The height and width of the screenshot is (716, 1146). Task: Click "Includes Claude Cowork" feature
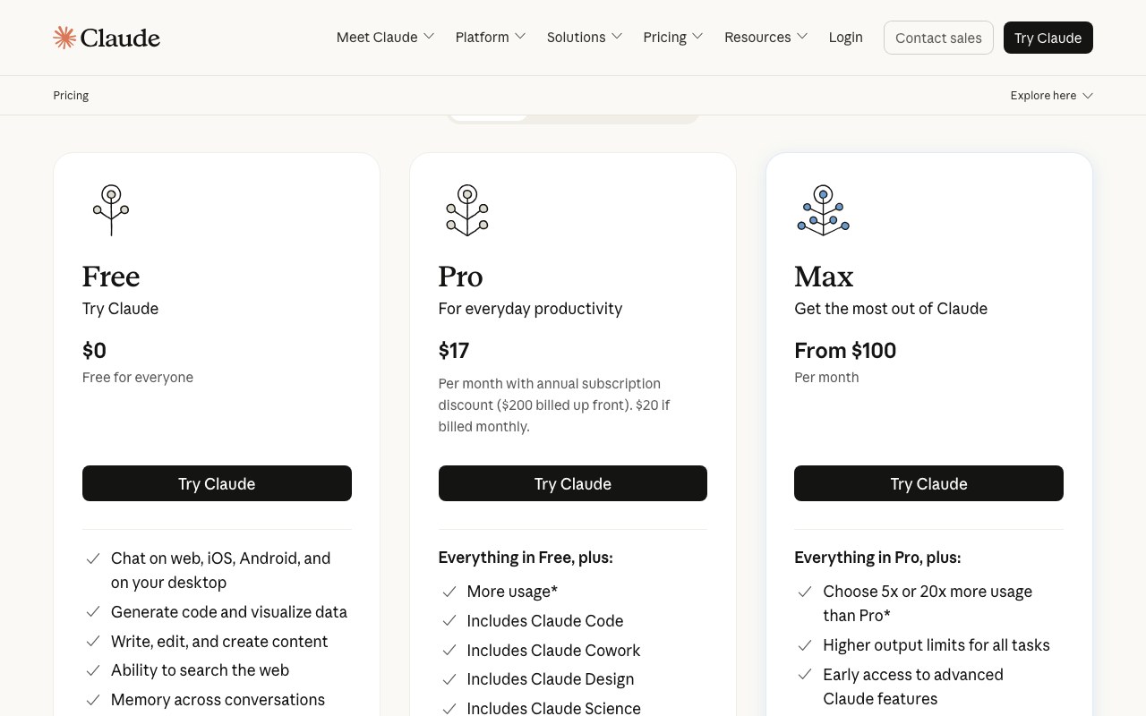pyautogui.click(x=553, y=651)
